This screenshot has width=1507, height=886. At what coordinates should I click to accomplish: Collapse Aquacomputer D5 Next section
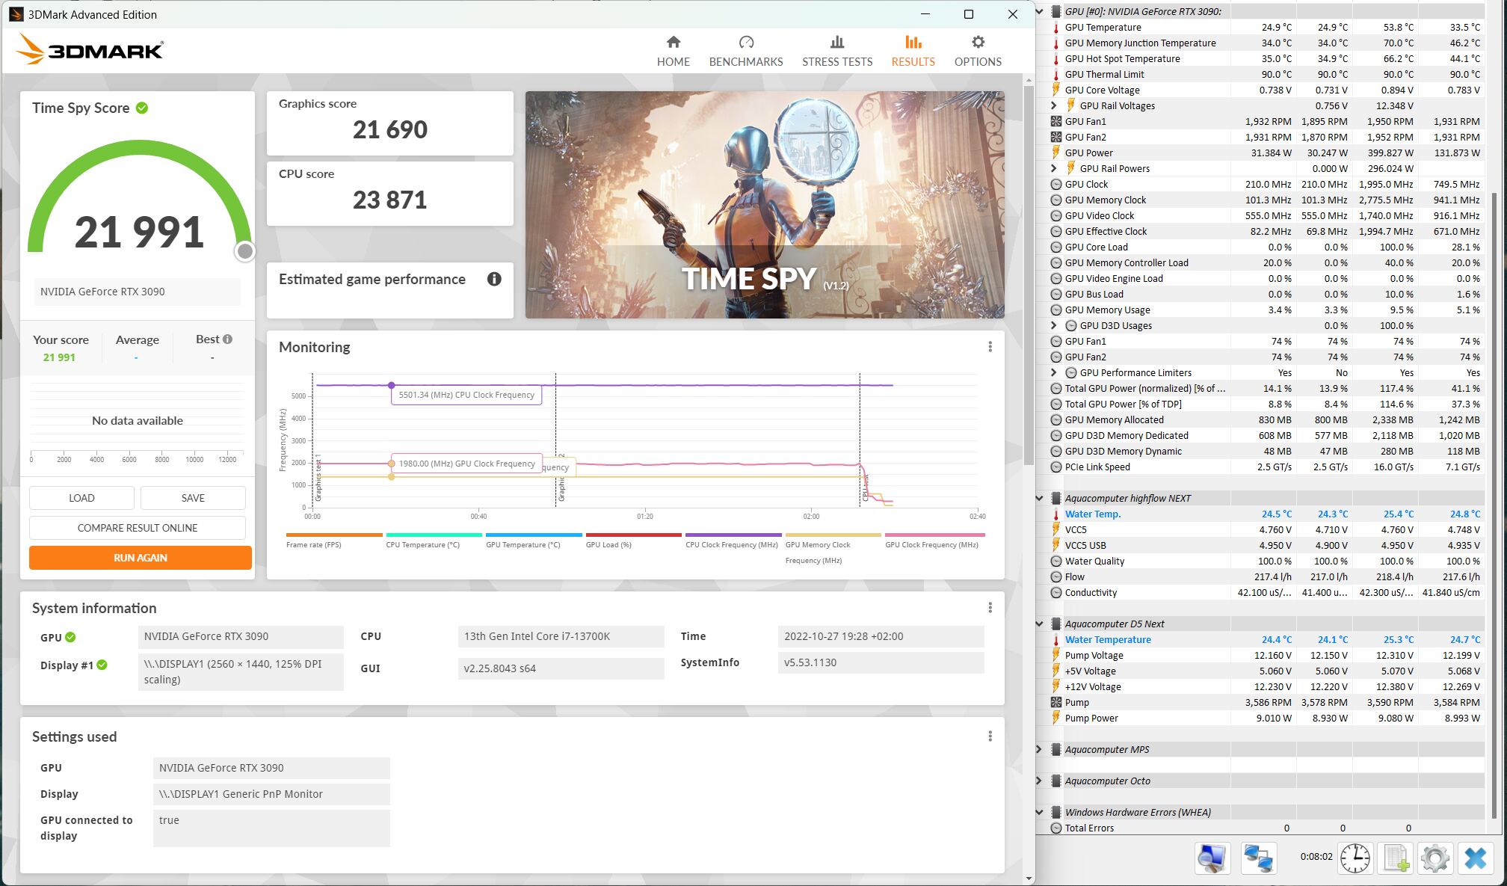click(1039, 624)
